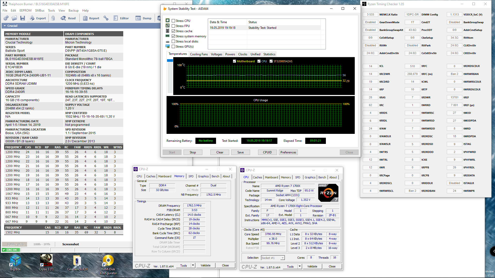Open the EEPROM menu
Screen dimensions: 495x278
click(x=25, y=11)
